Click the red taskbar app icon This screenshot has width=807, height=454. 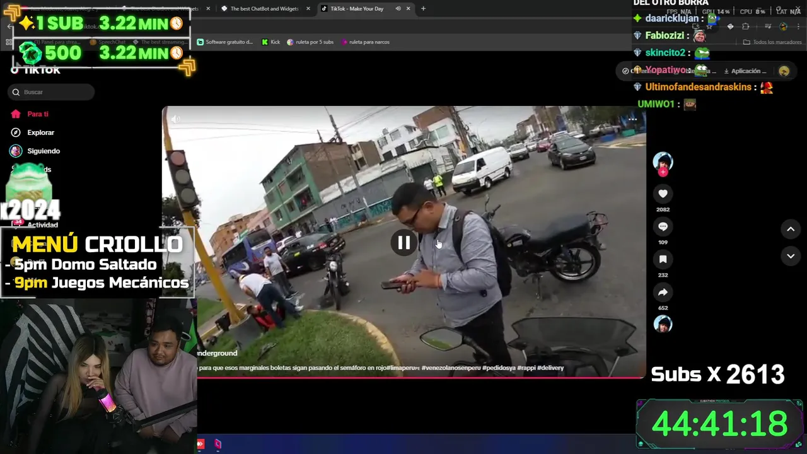(200, 445)
